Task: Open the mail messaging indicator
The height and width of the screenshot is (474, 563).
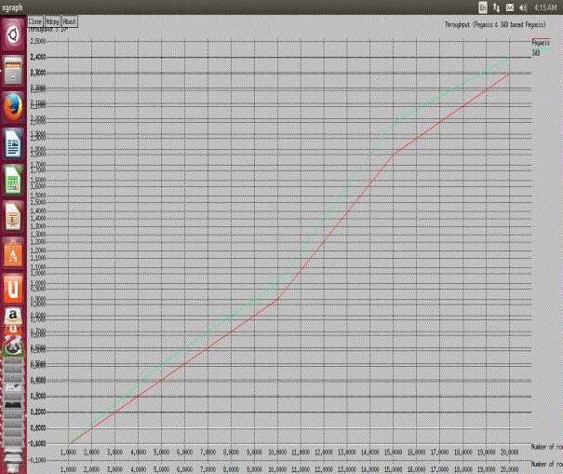Action: (509, 7)
